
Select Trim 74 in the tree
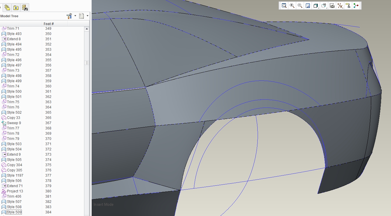[x=13, y=86]
